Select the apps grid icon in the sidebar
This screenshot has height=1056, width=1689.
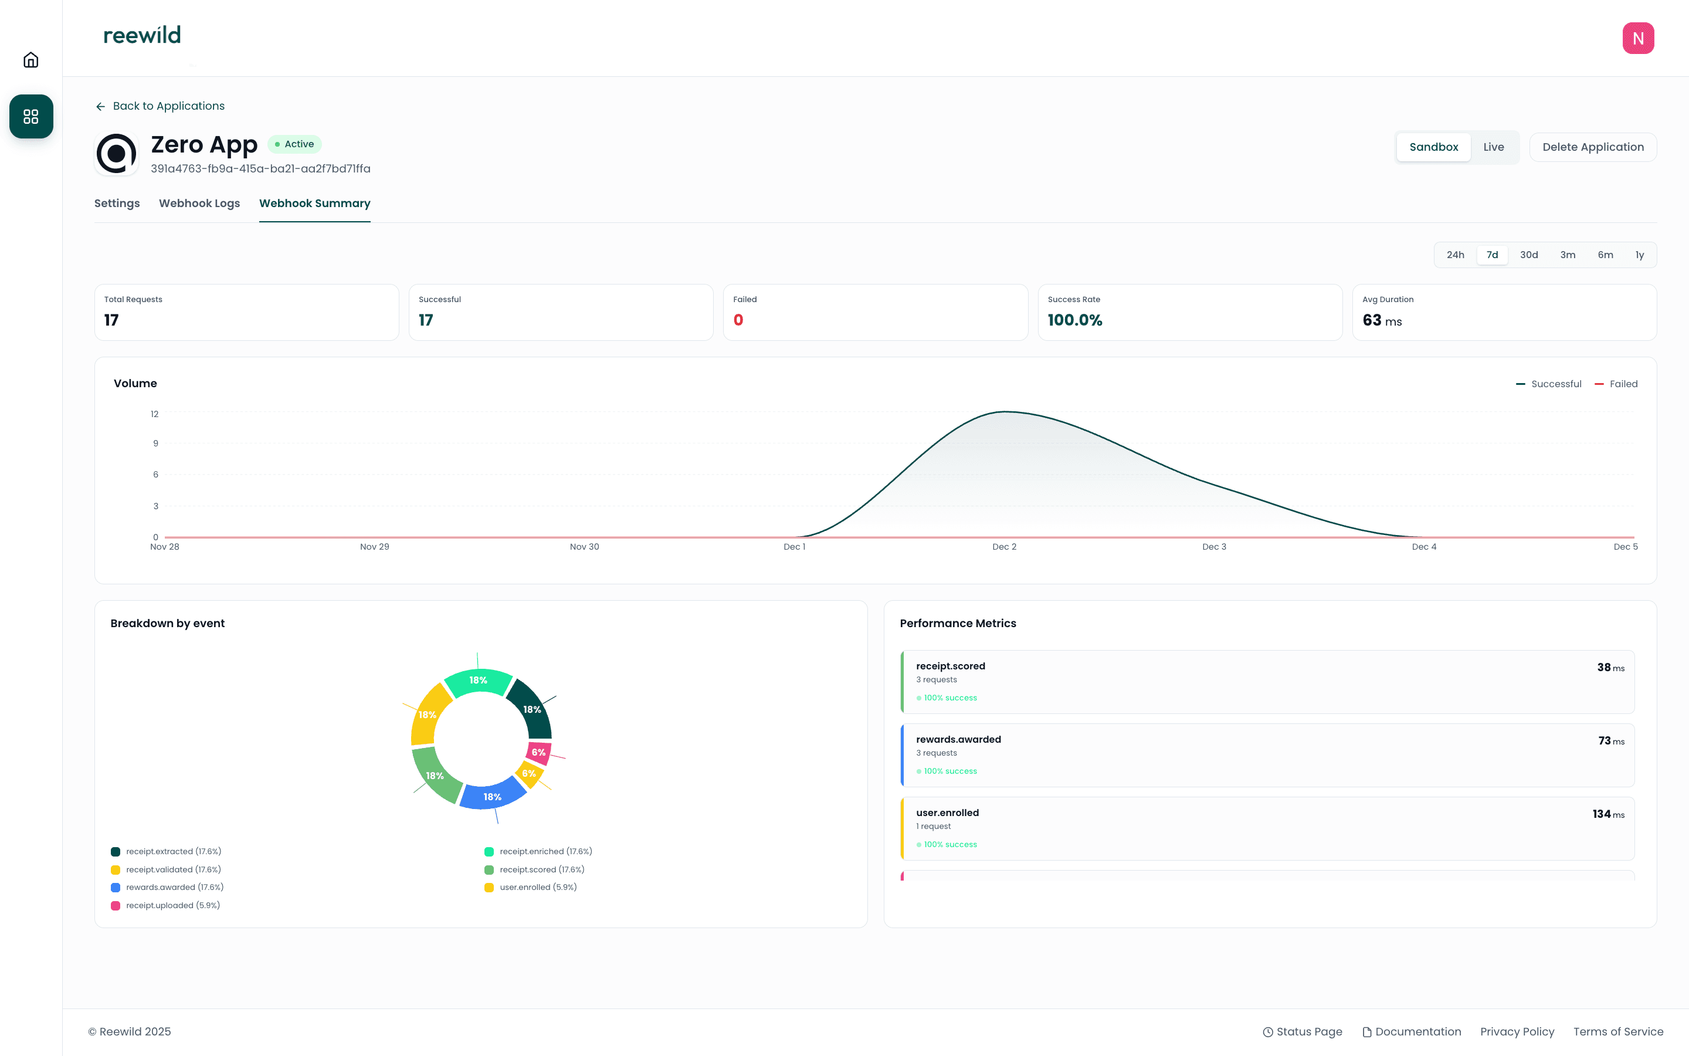[x=30, y=117]
